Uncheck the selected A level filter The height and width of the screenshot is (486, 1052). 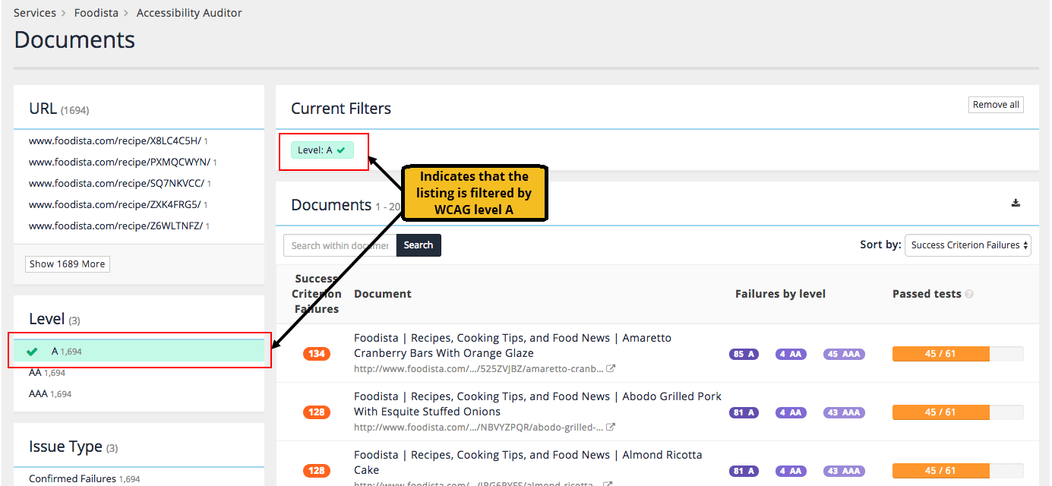click(55, 352)
